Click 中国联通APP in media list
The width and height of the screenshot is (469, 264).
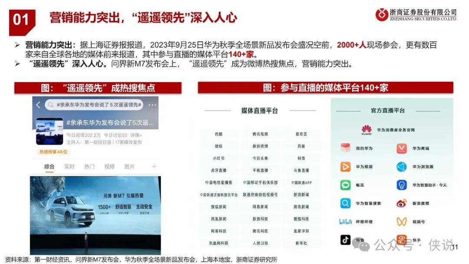click(301, 183)
